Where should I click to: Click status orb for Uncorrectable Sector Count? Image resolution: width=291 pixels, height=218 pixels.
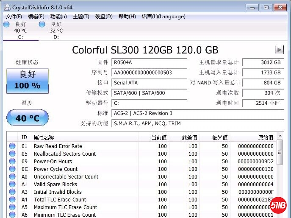12,176
